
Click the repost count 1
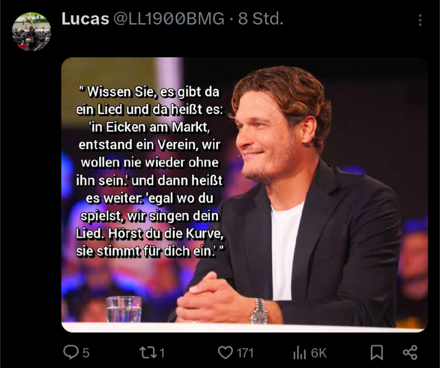coord(162,353)
